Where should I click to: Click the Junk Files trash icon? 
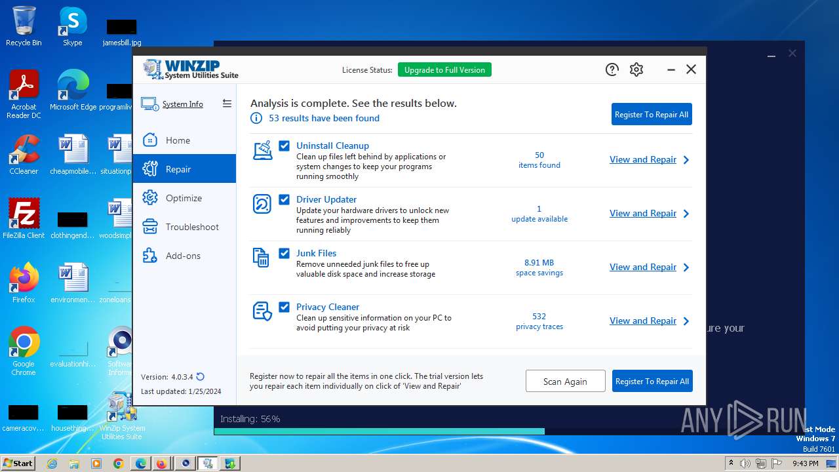click(x=261, y=258)
